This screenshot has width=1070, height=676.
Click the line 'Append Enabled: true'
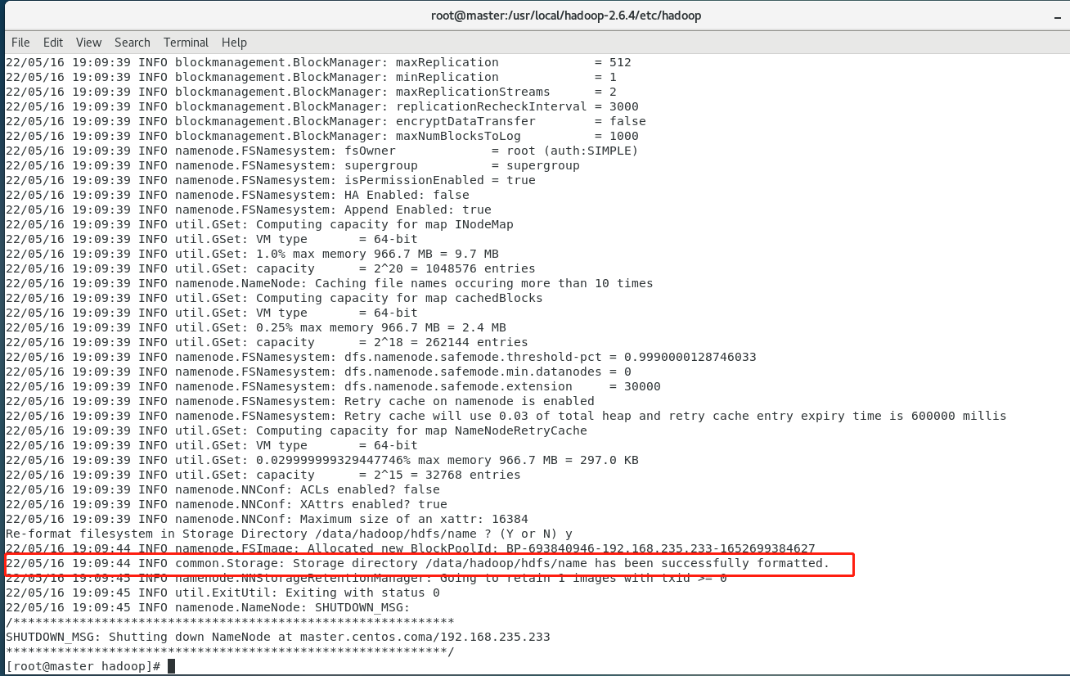coord(249,210)
